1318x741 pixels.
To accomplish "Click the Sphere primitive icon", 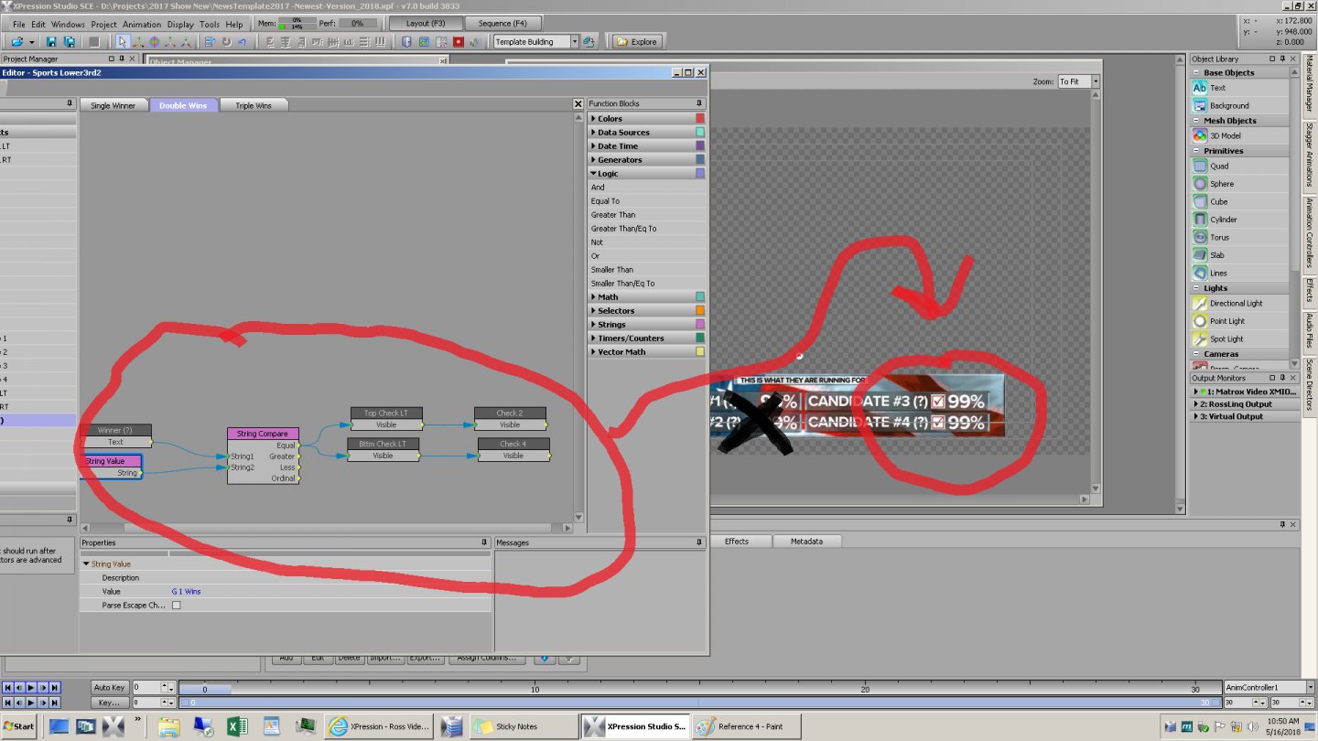I will click(1200, 184).
